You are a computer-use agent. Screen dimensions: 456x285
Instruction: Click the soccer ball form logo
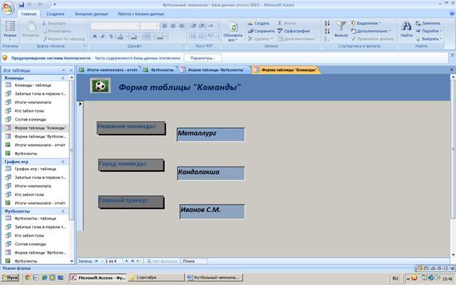click(x=100, y=85)
